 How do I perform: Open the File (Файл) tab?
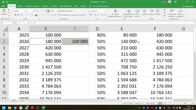click(x=3, y=6)
